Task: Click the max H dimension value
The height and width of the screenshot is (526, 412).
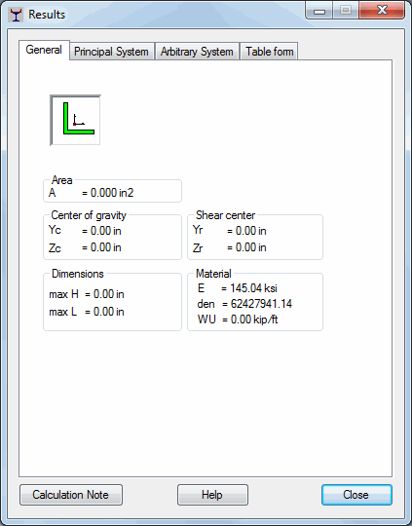Action: [x=109, y=294]
